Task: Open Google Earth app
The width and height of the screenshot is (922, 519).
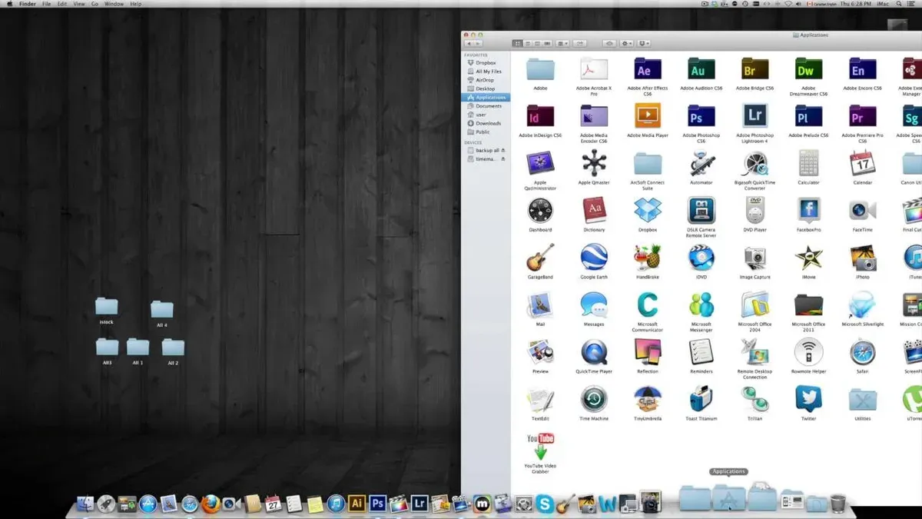Action: 594,258
